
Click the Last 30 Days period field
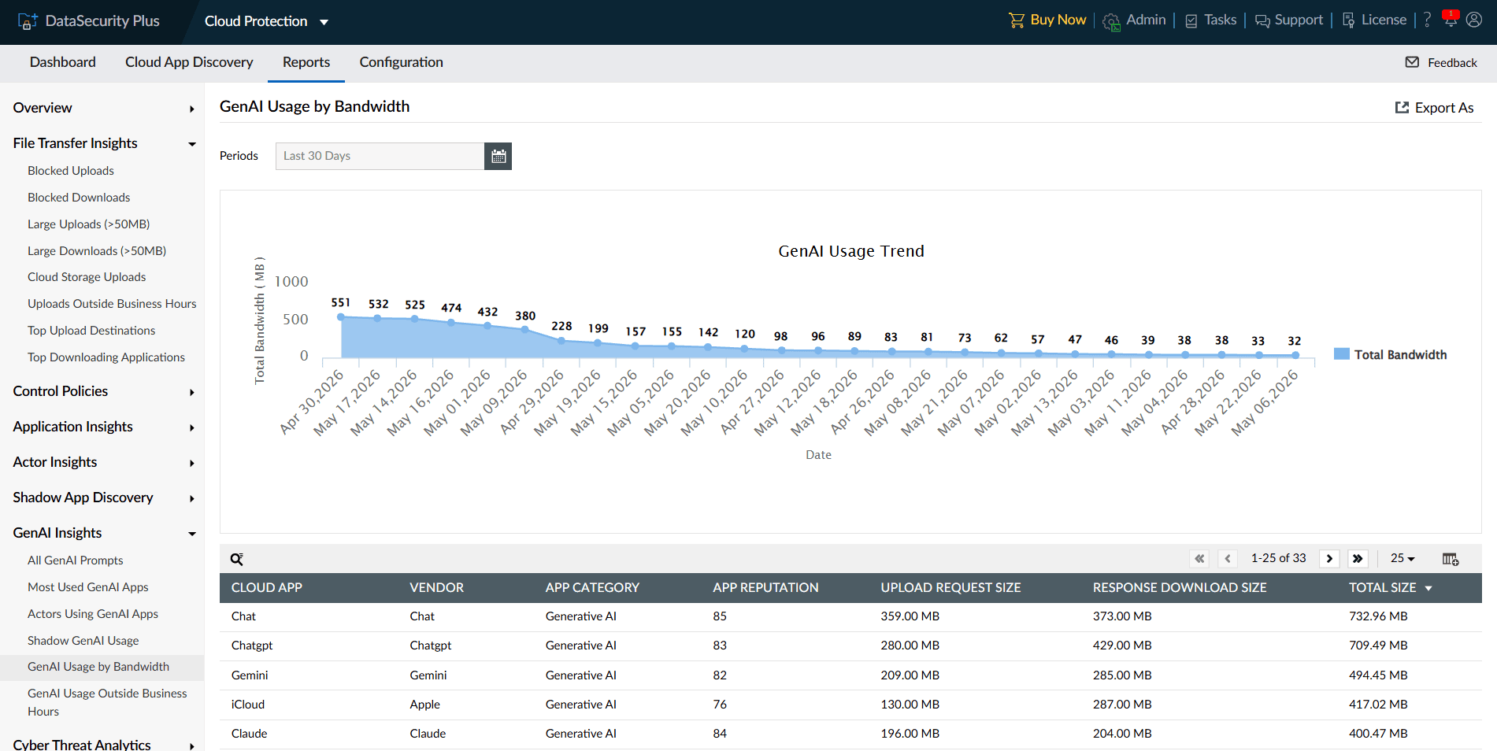coord(380,156)
